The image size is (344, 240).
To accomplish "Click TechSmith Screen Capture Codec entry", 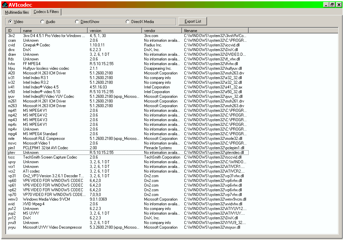I will (50, 157).
